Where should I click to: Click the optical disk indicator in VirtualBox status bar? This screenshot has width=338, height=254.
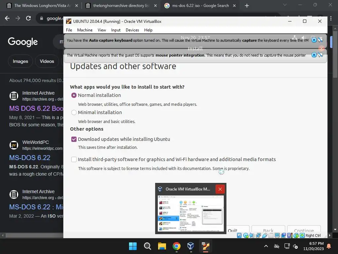pyautogui.click(x=246, y=235)
